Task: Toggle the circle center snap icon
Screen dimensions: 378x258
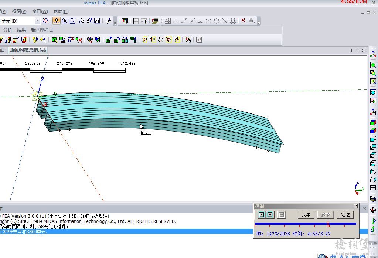Action: [208, 21]
